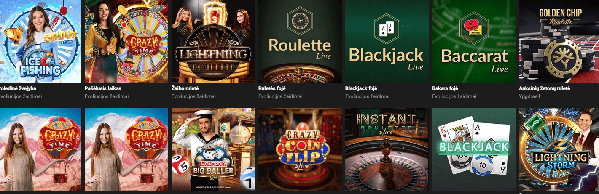Select the Instant Roulette Live thumbnail

387,149
